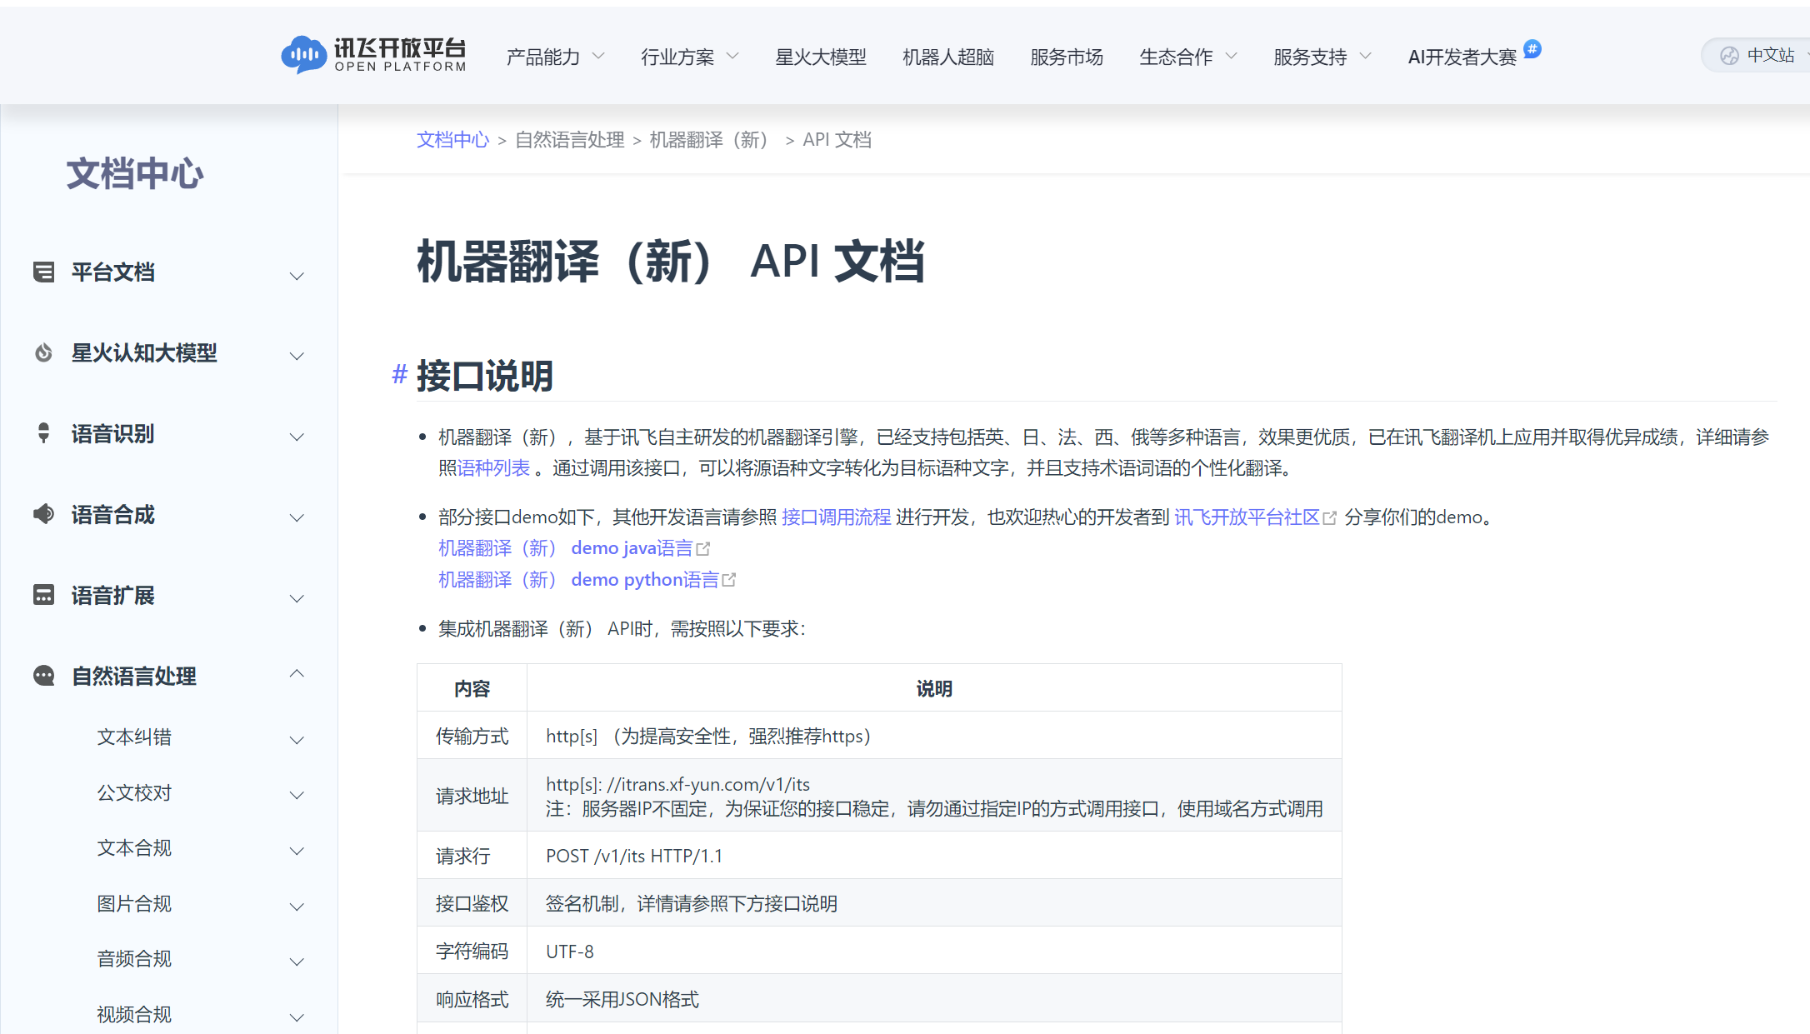Click breadcrumb text 自然语言处理
Screen dimensions: 1810x1034
pos(570,140)
